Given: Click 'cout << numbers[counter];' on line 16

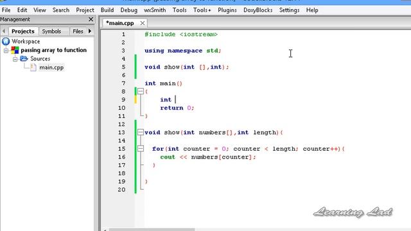Looking at the screenshot, I should pyautogui.click(x=208, y=157).
